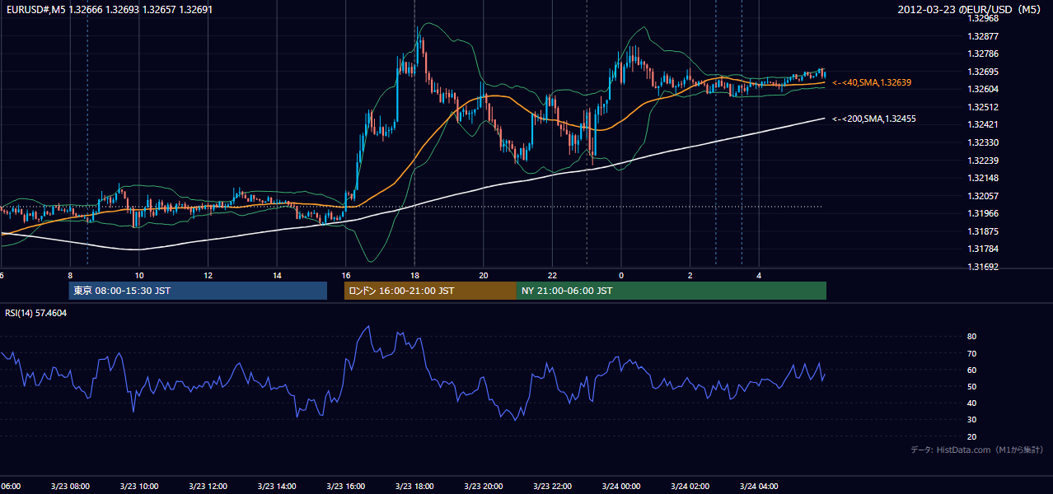Click price axis value 1.32239
This screenshot has width=1053, height=494.
(x=984, y=161)
